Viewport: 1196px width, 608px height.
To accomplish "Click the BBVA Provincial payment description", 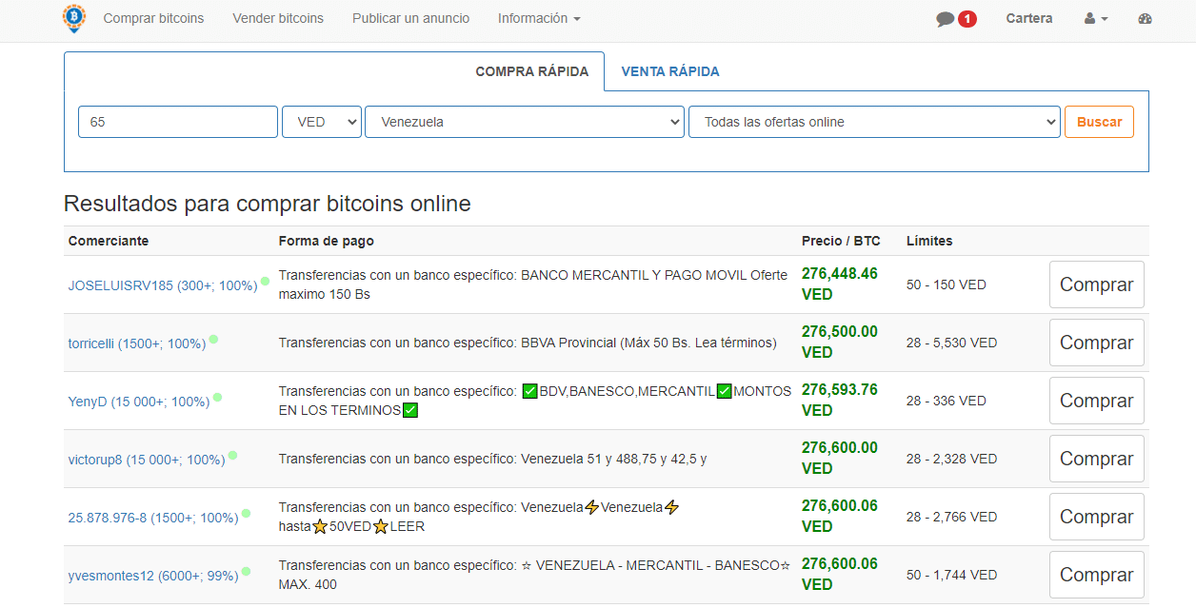I will pos(528,343).
